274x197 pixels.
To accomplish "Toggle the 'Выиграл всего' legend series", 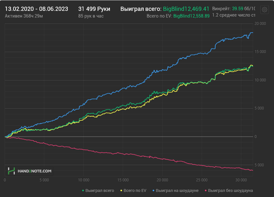I will click(x=98, y=190).
